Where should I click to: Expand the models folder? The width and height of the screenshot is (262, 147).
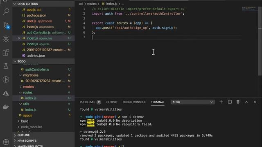[43, 87]
